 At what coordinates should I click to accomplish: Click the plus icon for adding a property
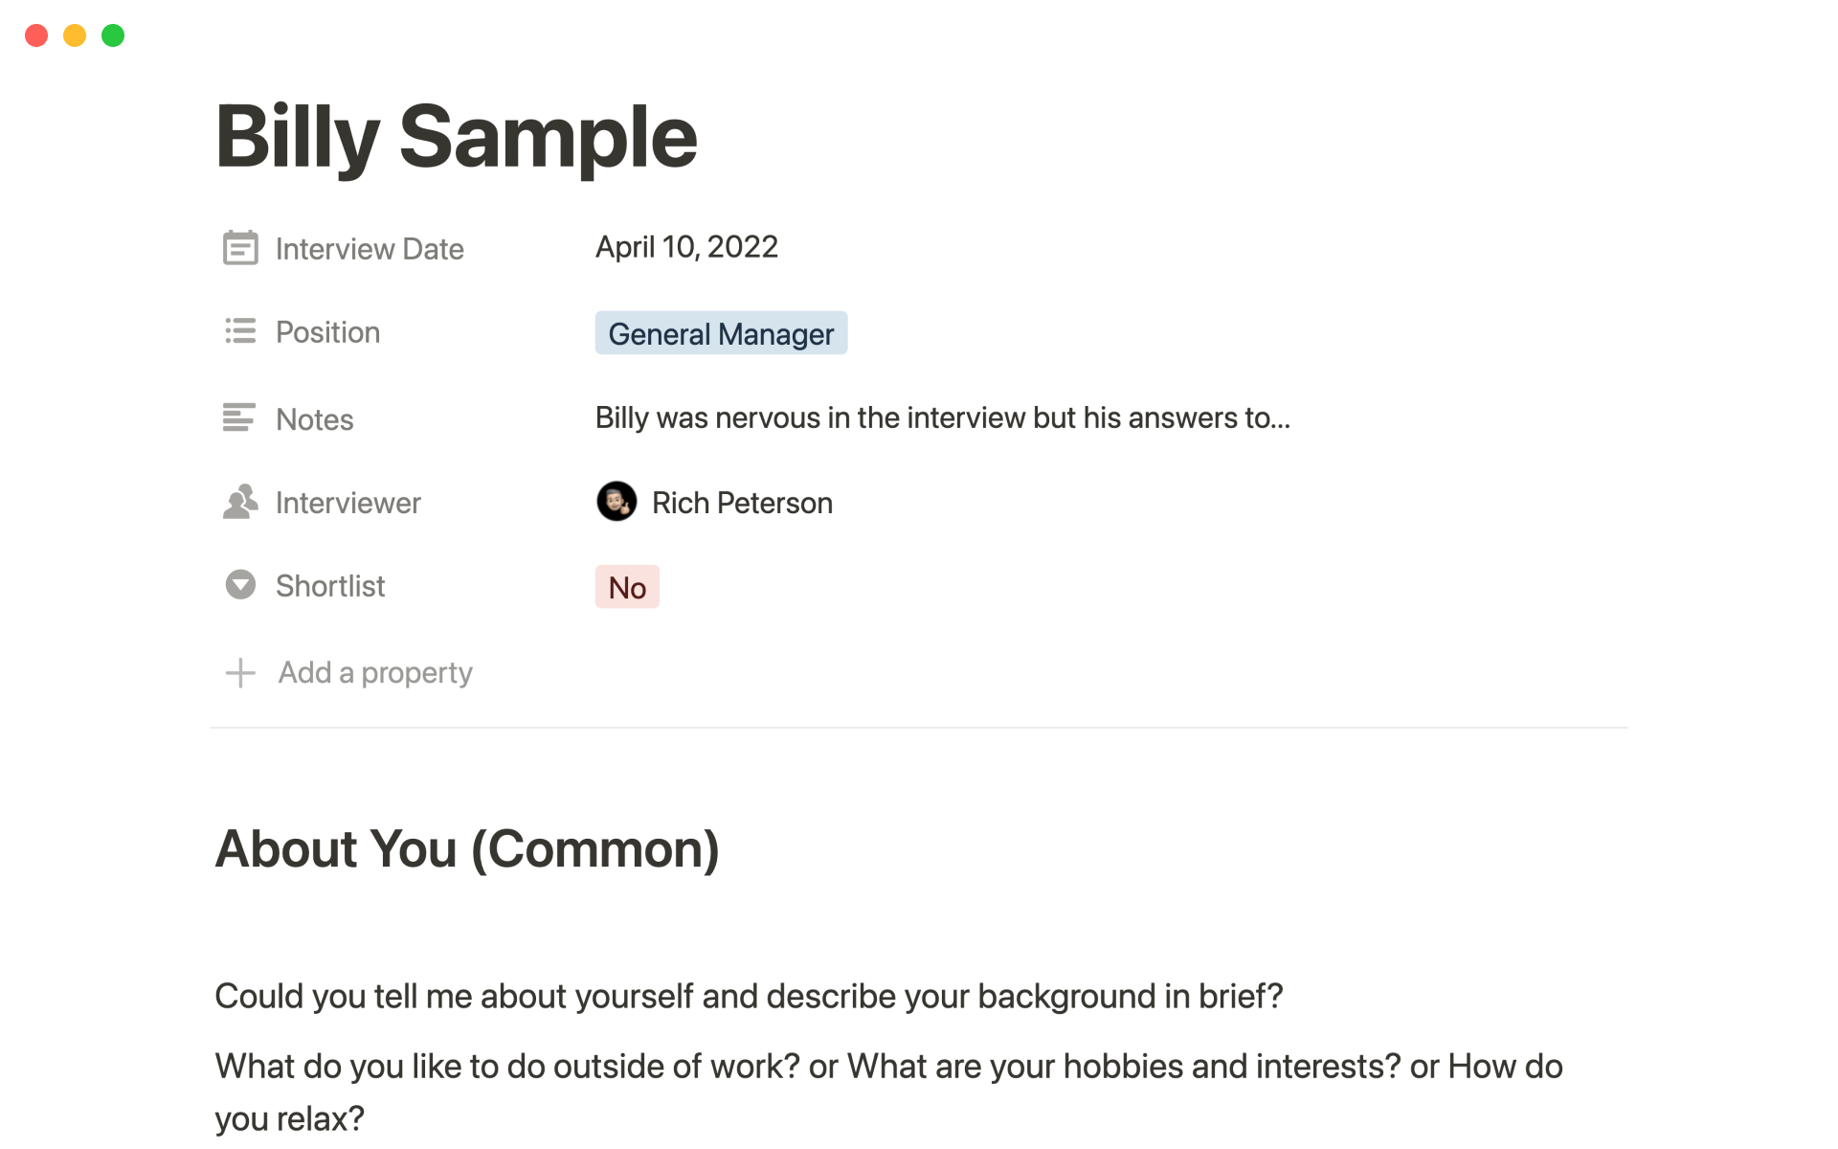coord(240,673)
